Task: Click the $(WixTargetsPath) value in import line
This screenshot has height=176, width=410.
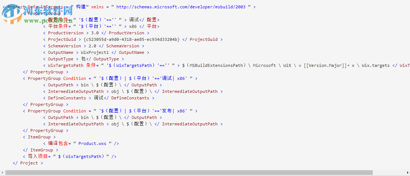Action: pos(81,156)
